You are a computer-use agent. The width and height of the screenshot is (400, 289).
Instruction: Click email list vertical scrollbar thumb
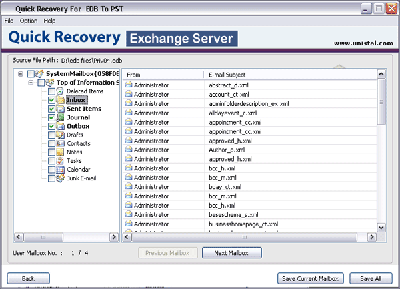click(x=381, y=102)
